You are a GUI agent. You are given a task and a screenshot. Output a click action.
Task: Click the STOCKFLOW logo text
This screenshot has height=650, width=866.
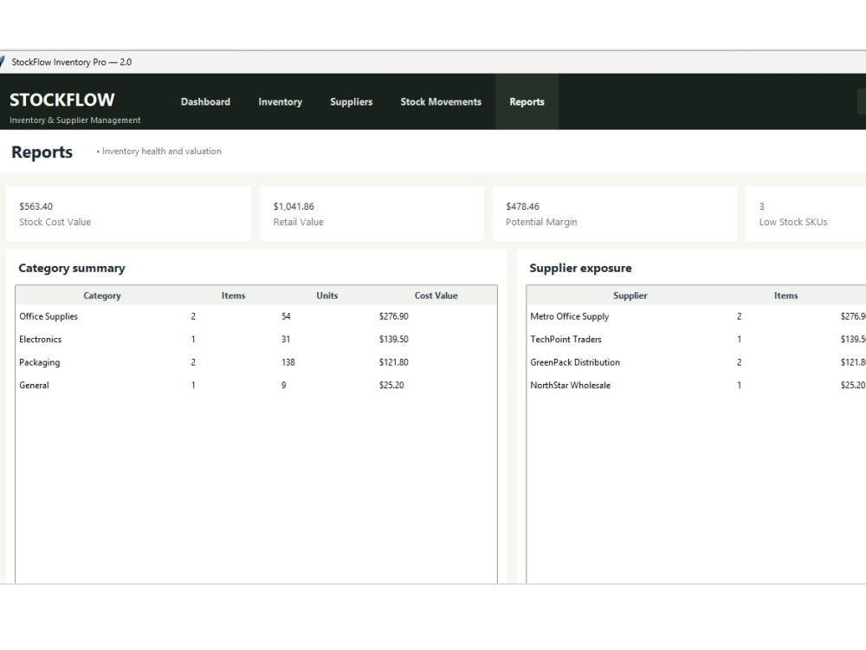click(62, 100)
